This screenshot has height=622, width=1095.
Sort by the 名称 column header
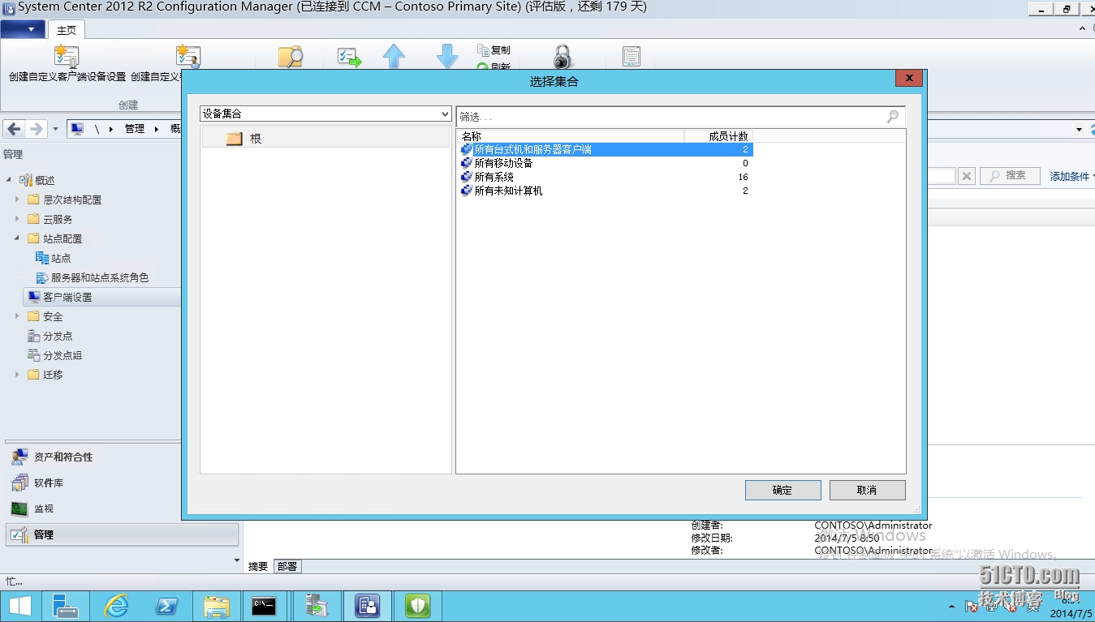[x=571, y=136]
